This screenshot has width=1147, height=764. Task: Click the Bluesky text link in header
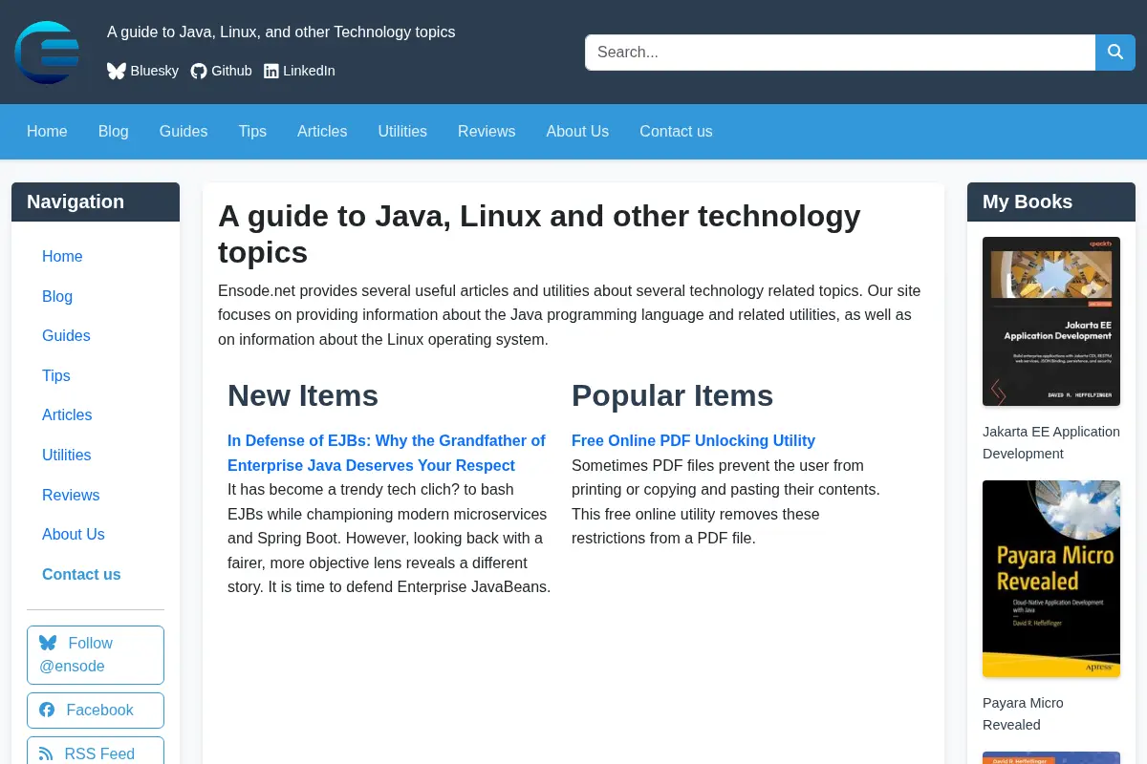(155, 71)
